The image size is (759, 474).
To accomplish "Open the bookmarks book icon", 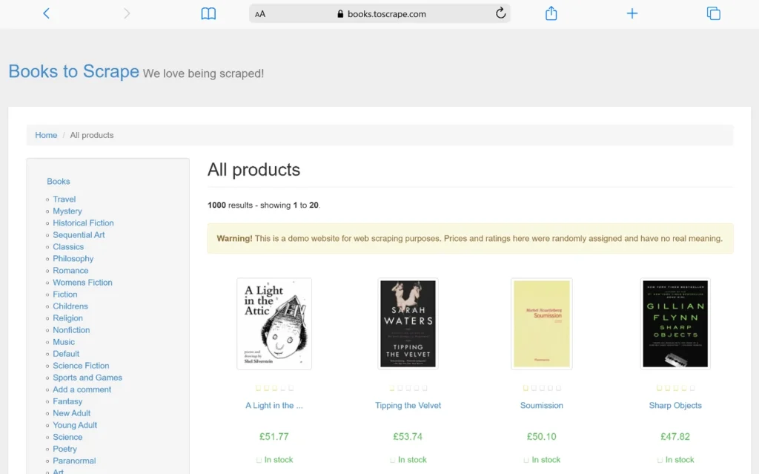I will point(208,13).
